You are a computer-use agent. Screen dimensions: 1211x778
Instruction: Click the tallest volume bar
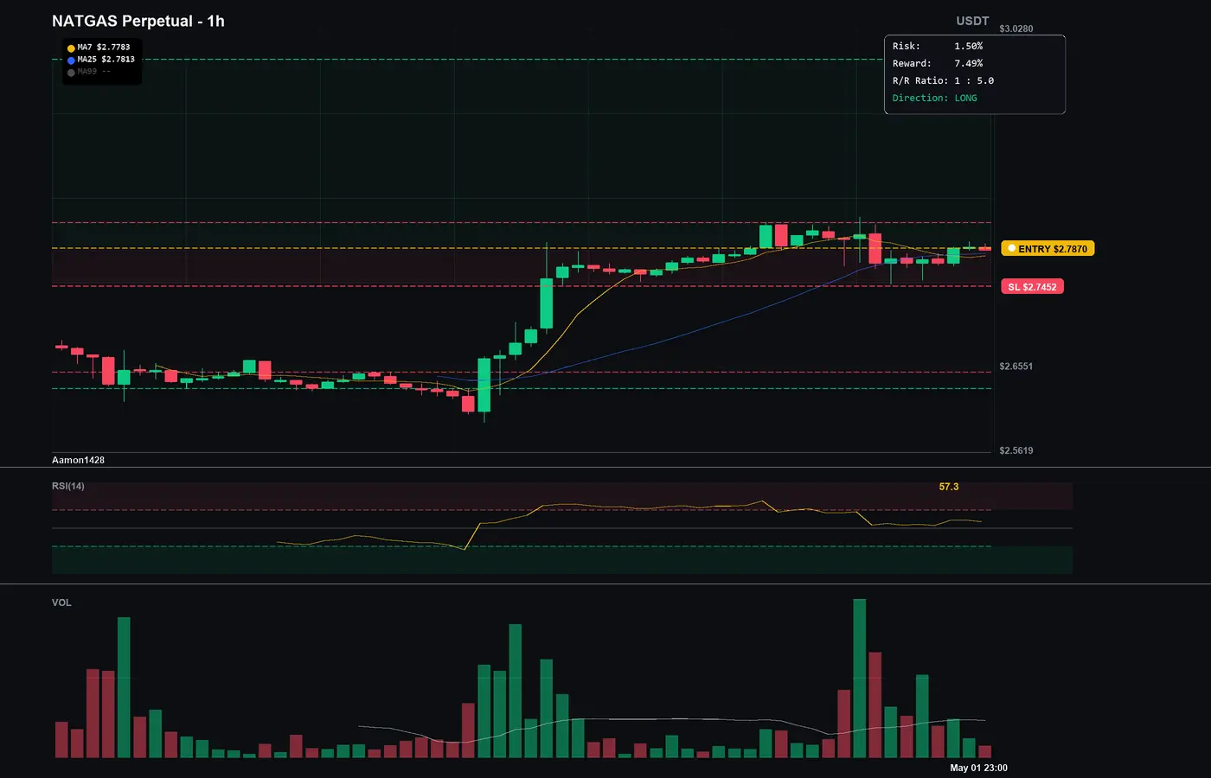pos(859,679)
